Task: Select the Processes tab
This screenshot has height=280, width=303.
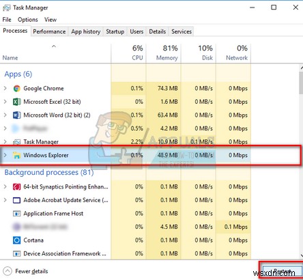Action: coord(15,31)
